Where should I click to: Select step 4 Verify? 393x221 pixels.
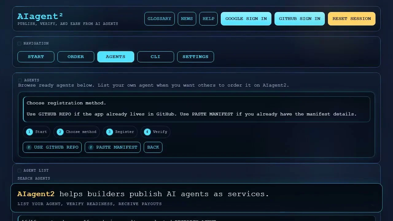tap(155, 132)
